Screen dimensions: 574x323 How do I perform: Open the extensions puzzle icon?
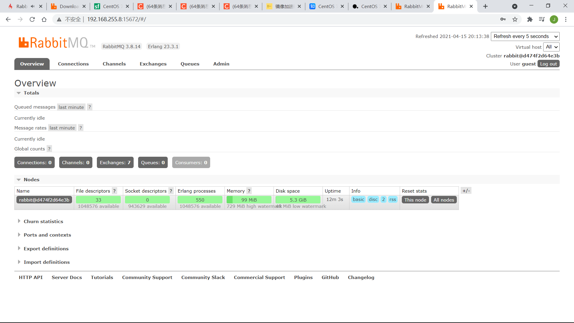coord(530,19)
